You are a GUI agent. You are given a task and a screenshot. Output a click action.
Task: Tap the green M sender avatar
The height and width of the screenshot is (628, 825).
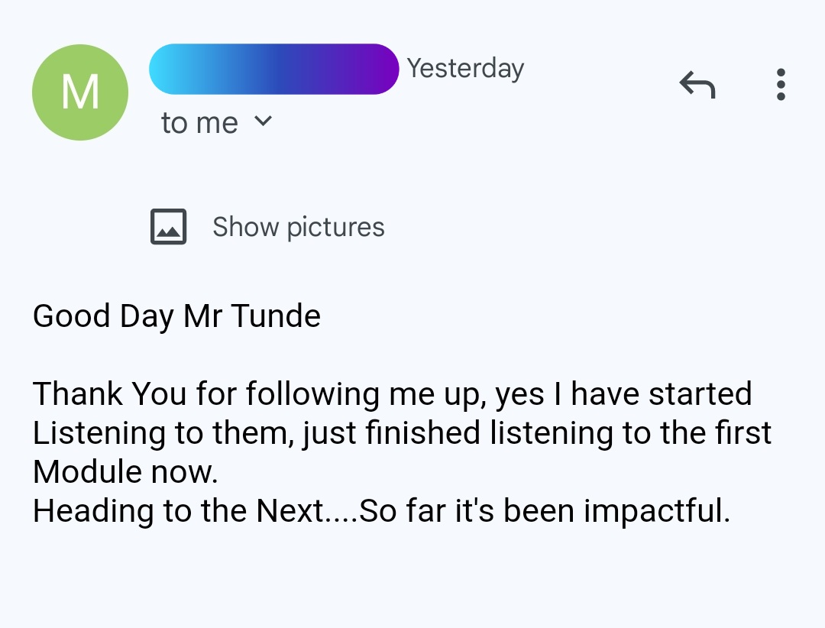pos(80,92)
